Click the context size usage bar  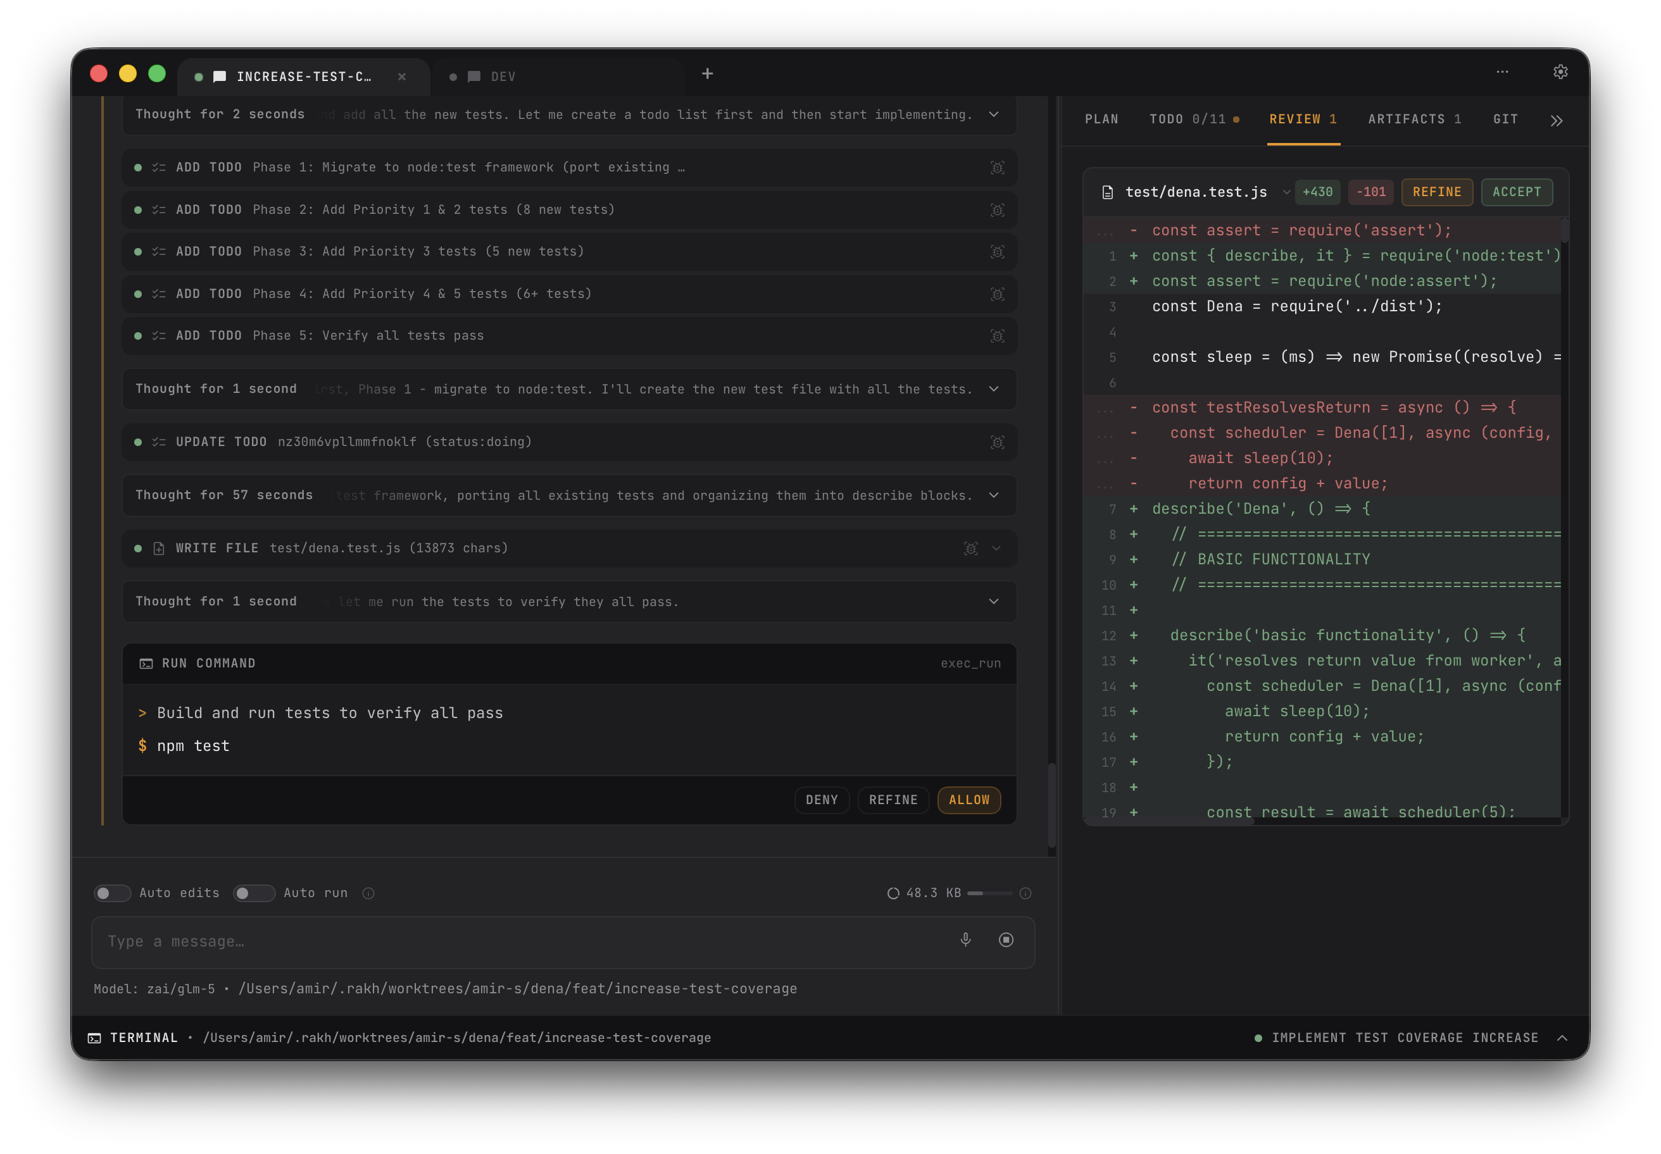tap(989, 893)
